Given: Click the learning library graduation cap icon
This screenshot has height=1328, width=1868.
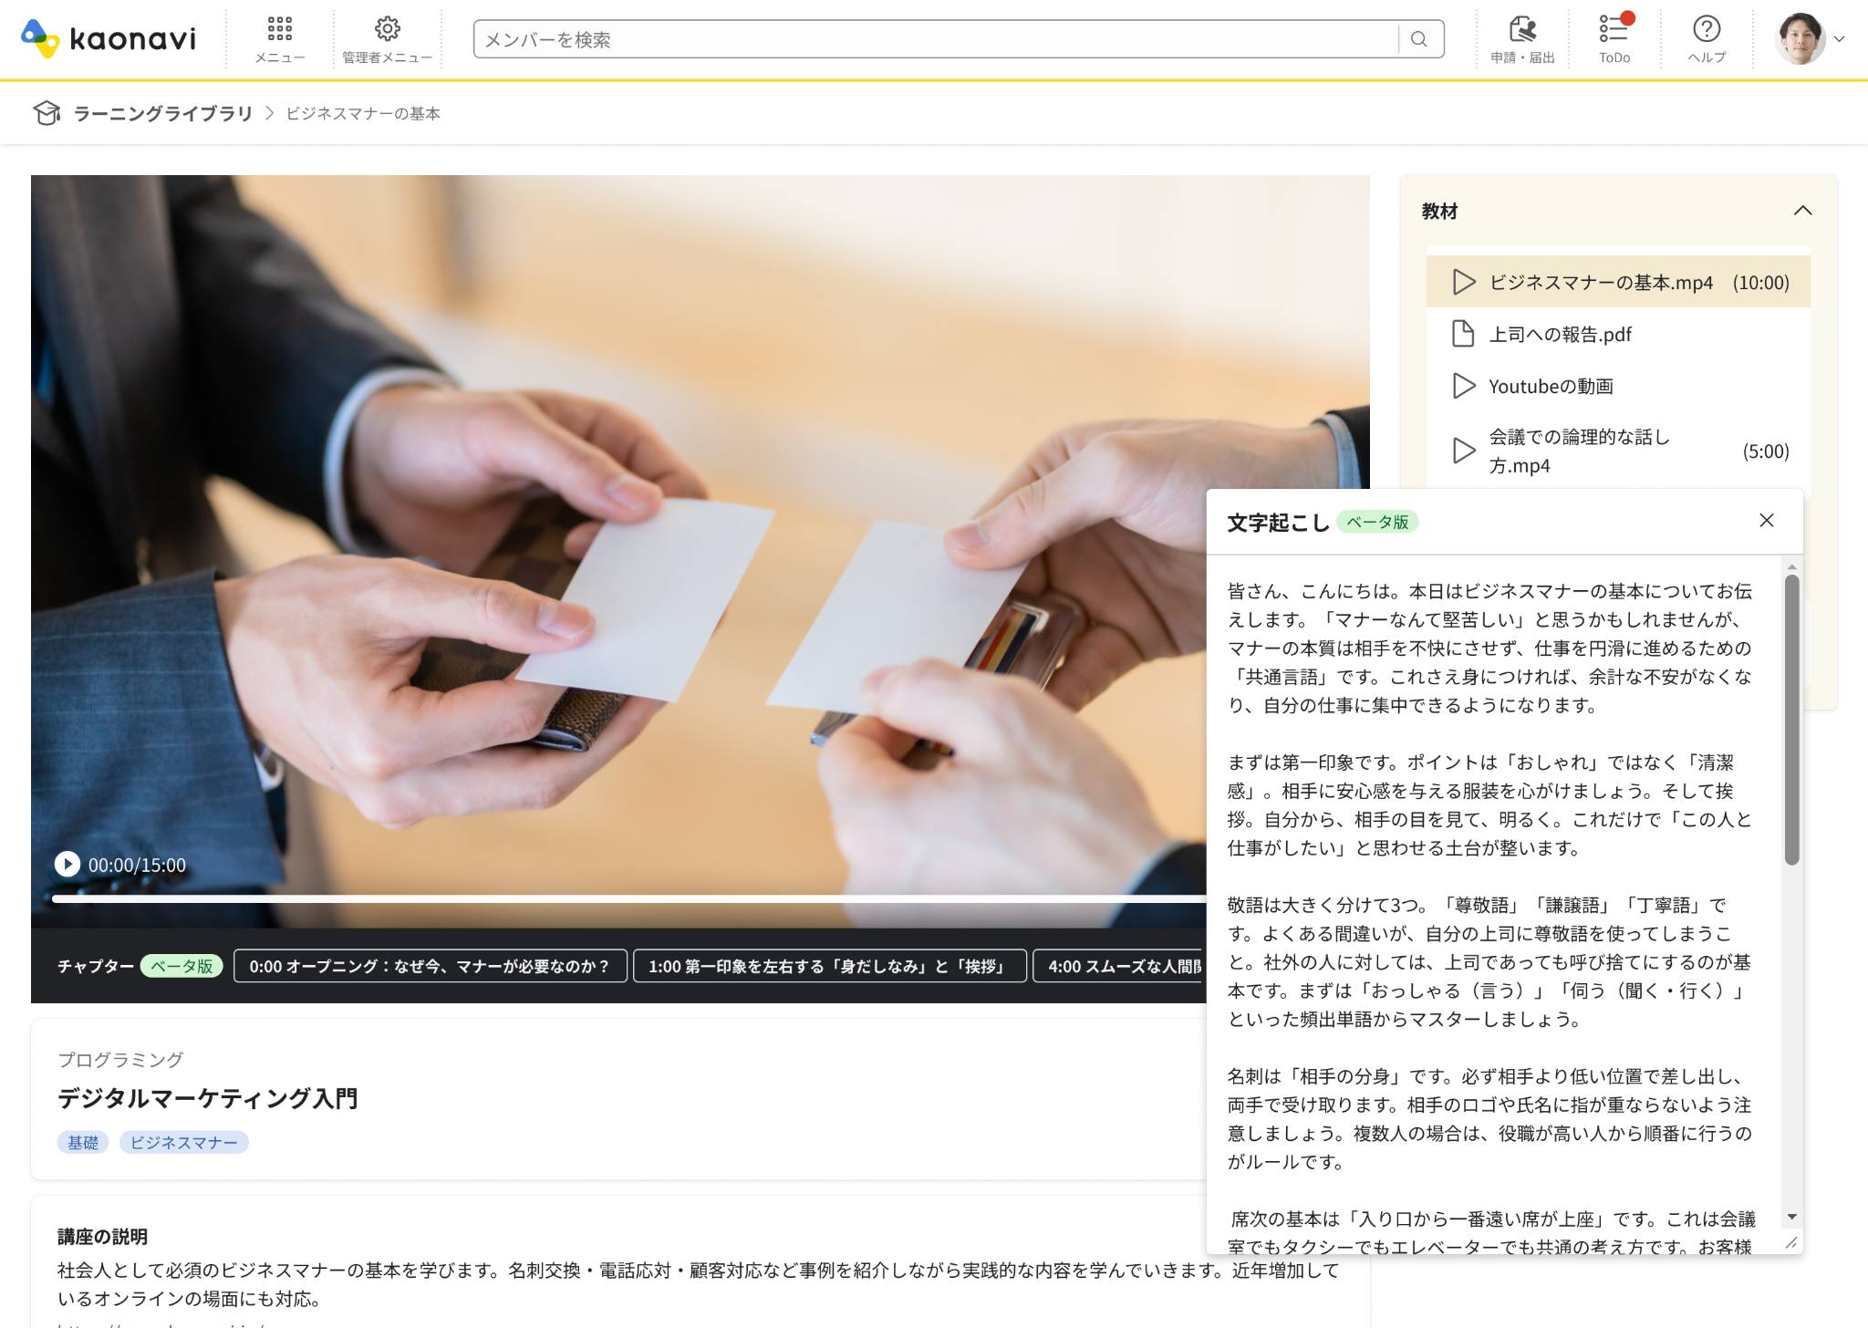Looking at the screenshot, I should (x=46, y=113).
